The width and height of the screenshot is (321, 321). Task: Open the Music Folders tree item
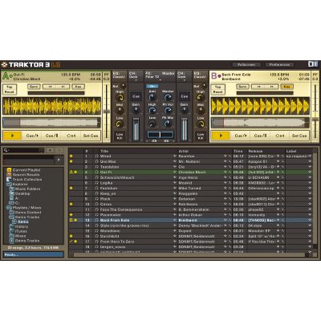pos(27,189)
